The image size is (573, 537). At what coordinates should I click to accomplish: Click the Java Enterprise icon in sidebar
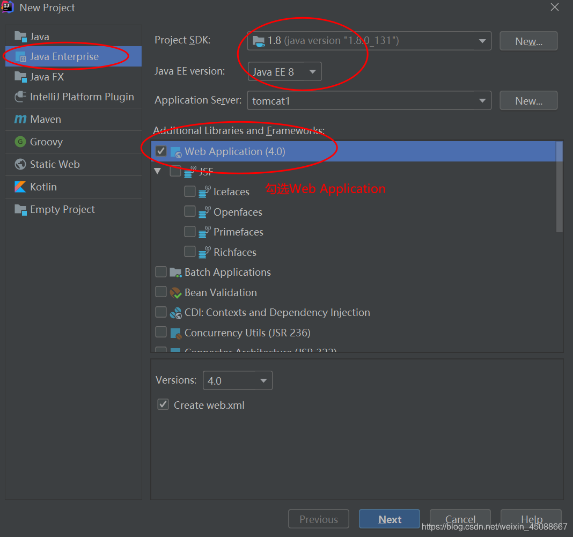20,57
